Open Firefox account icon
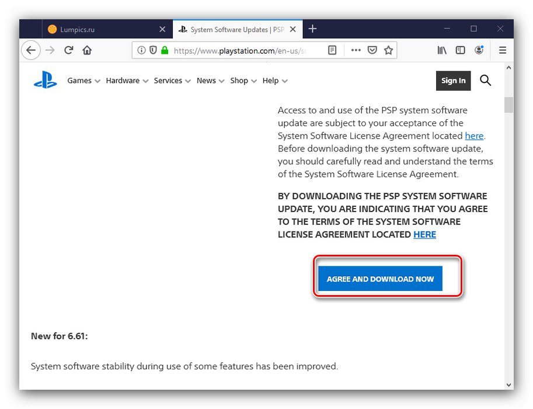Image resolution: width=533 pixels, height=409 pixels. (479, 50)
